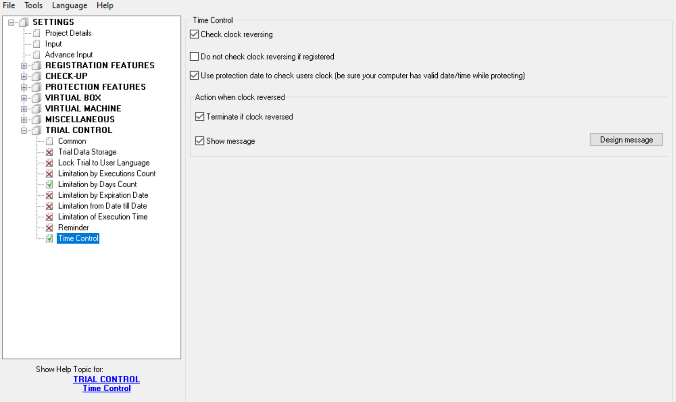Image resolution: width=676 pixels, height=402 pixels.
Task: Expand the VIRTUAL MACHINE tree node
Action: click(x=24, y=109)
